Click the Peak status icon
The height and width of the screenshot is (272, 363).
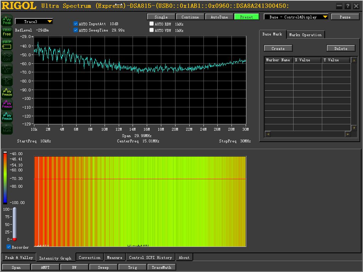(7, 20)
